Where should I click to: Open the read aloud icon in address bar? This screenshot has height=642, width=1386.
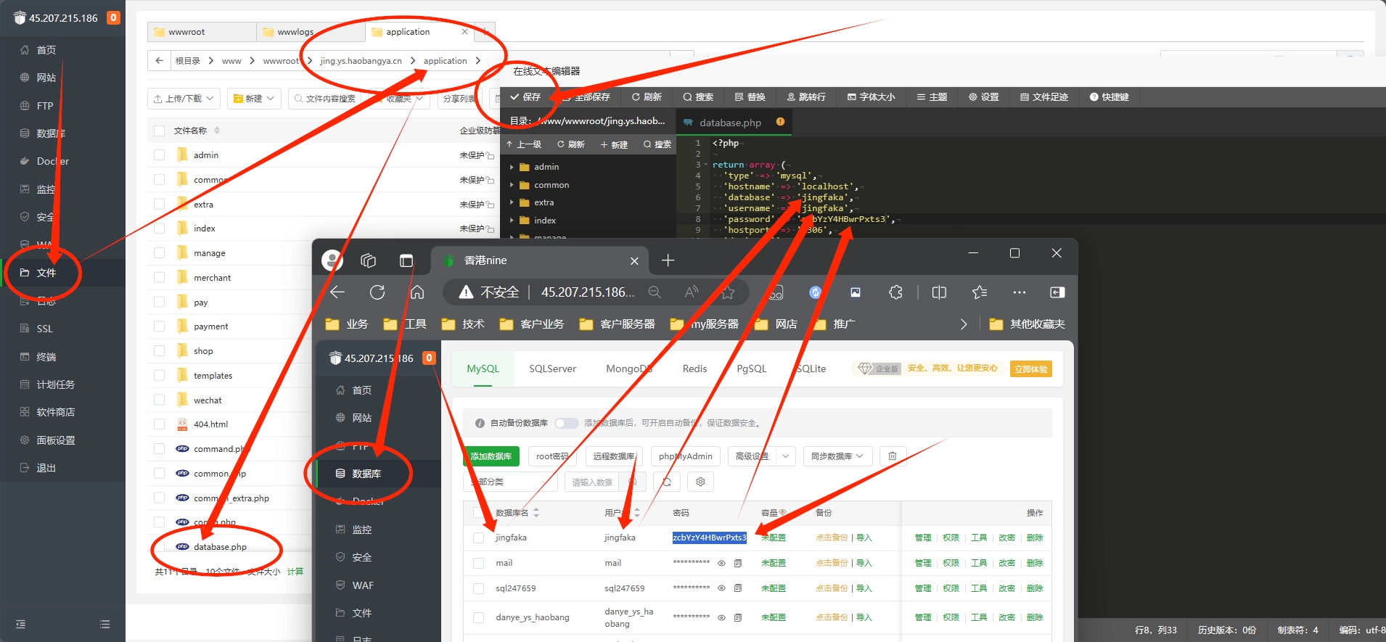coord(692,292)
